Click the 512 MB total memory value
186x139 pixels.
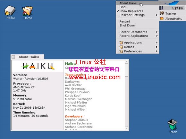[22, 99]
